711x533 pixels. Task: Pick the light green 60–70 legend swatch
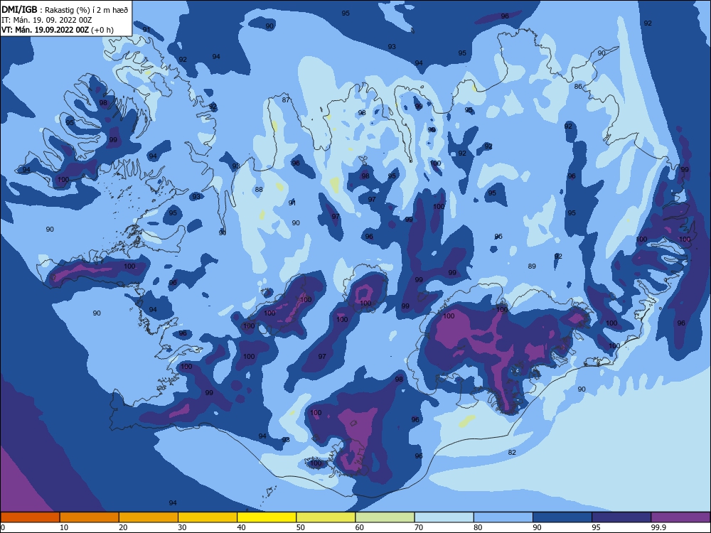[x=385, y=517]
